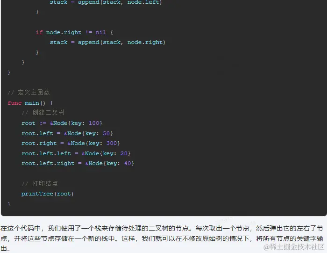
Task: Click 'stack = append(stack, node.right)' code line
Action: coord(107,43)
